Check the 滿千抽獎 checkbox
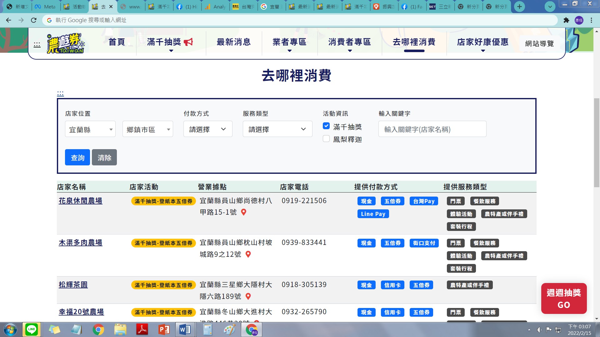600x337 pixels. pos(326,126)
